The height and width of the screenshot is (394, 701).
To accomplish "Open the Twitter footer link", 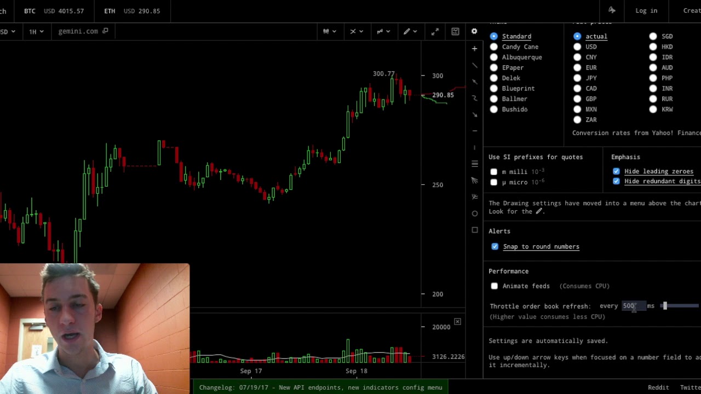I will (691, 387).
